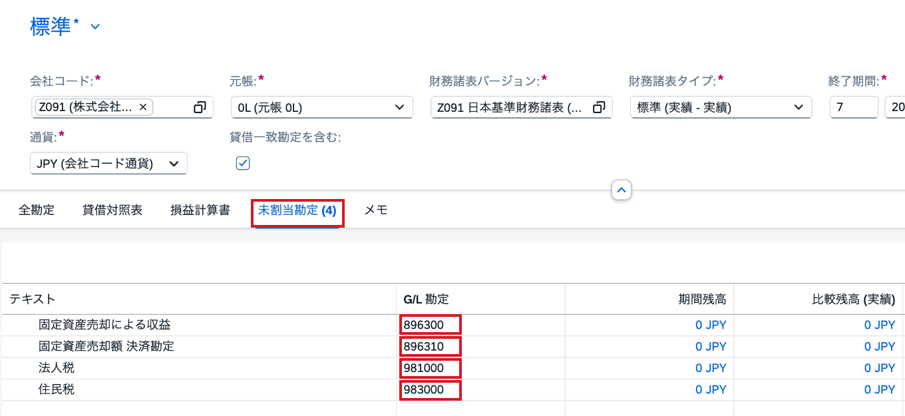The image size is (905, 416).
Task: Open 比較残高 0 JPY link for 896310
Action: pos(880,346)
